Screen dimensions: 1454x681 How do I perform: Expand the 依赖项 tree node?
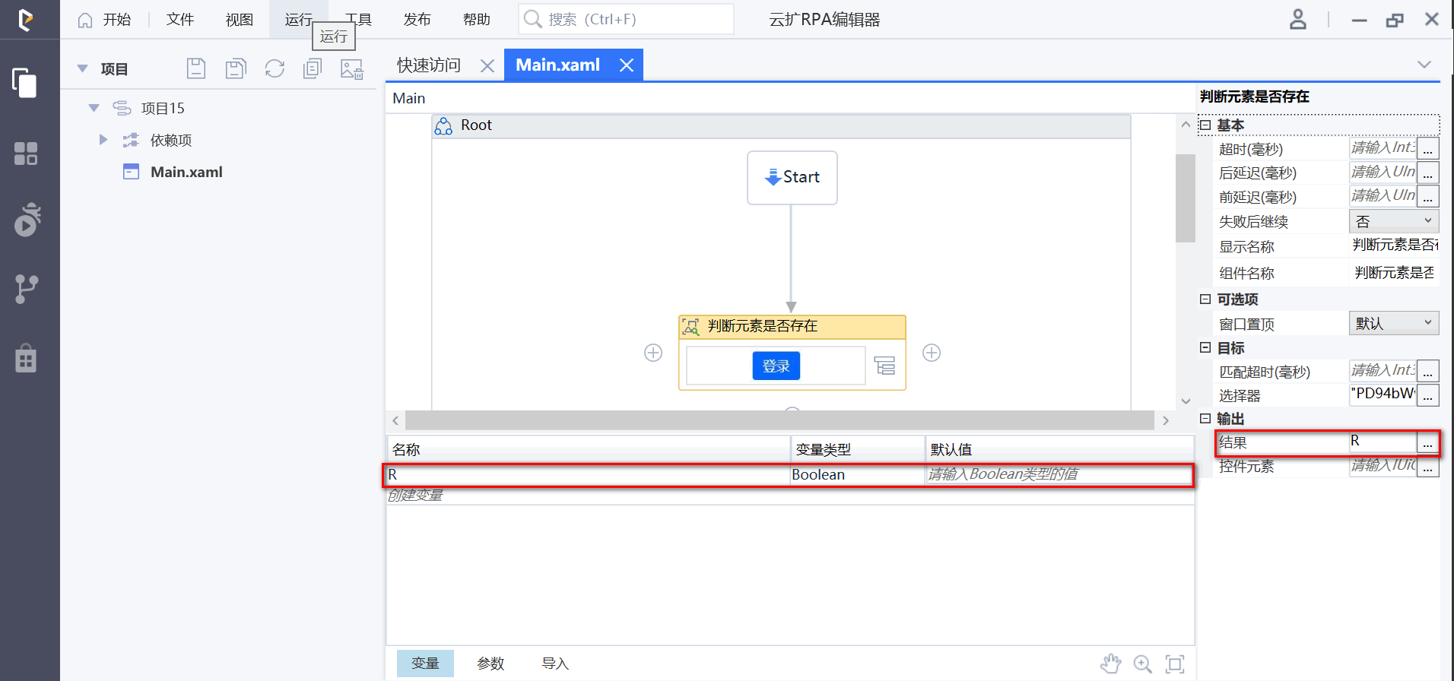click(103, 140)
